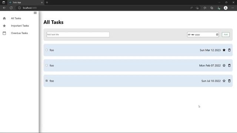Uncheck the completed Jul 10 task

[47, 81]
